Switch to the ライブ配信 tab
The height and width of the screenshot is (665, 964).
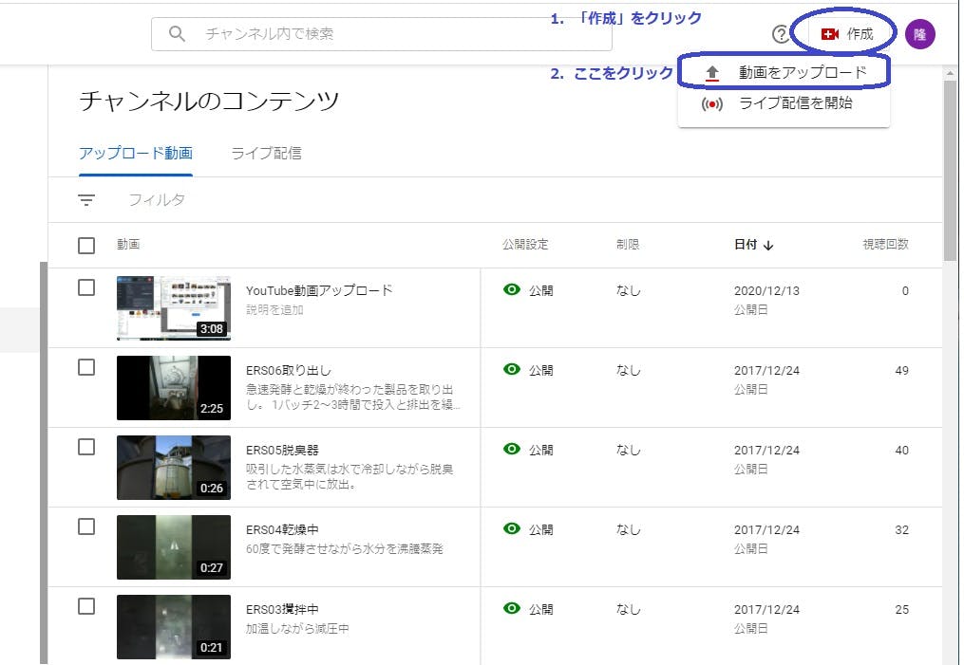click(266, 153)
